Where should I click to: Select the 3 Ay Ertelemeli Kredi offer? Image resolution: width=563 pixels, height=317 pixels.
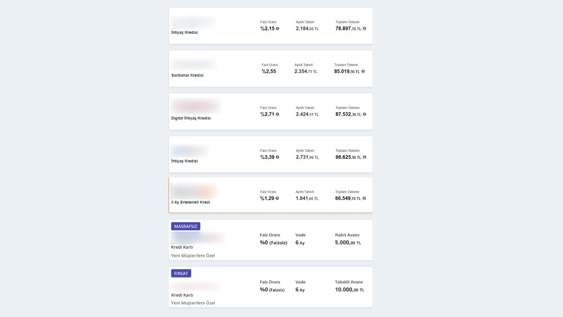[271, 195]
